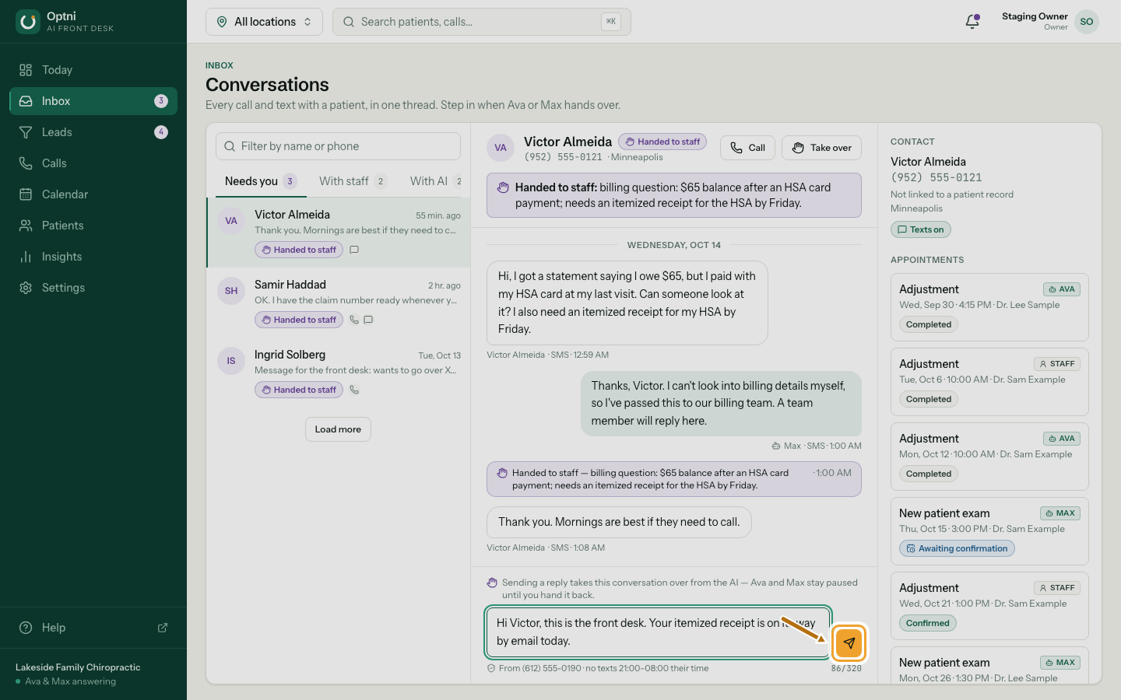
Task: Click Handed to staff badge in header
Action: click(x=662, y=142)
